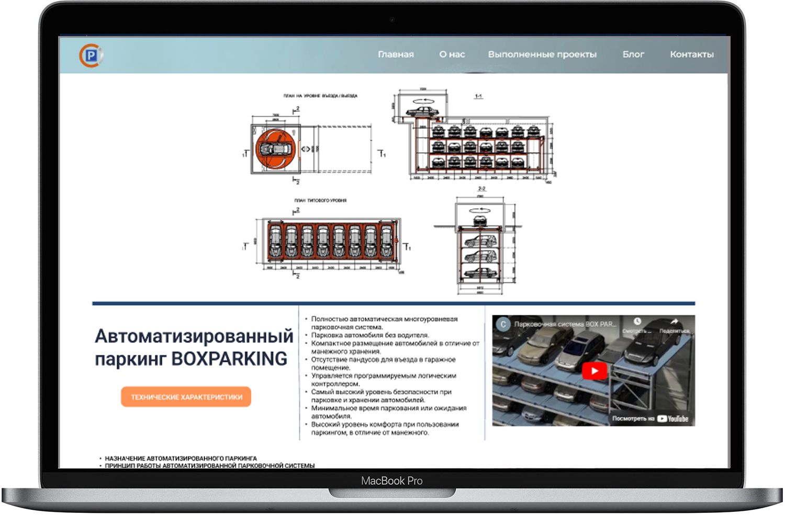Open the Главная menu item

click(x=396, y=54)
